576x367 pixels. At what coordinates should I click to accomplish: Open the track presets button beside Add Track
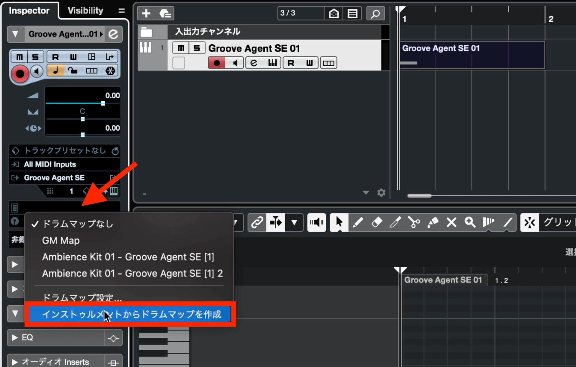point(165,14)
